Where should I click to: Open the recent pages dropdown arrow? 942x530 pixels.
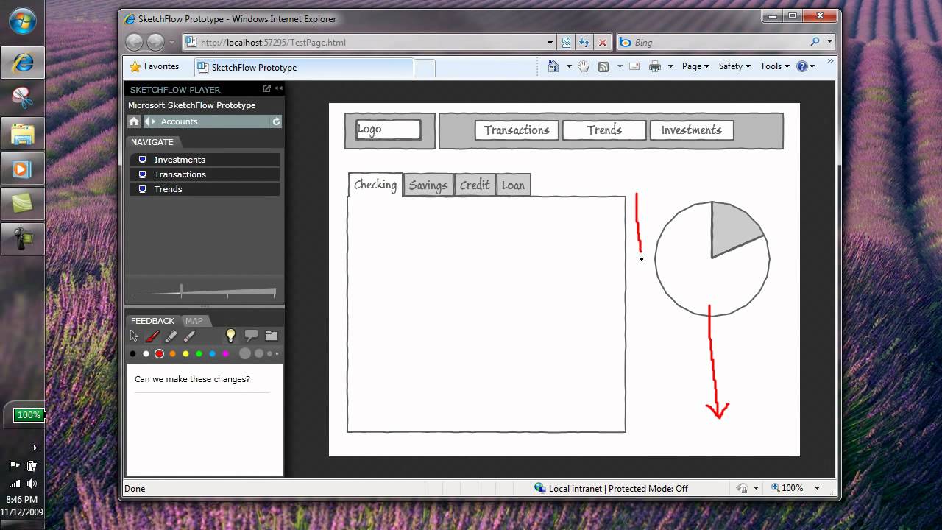tap(172, 43)
